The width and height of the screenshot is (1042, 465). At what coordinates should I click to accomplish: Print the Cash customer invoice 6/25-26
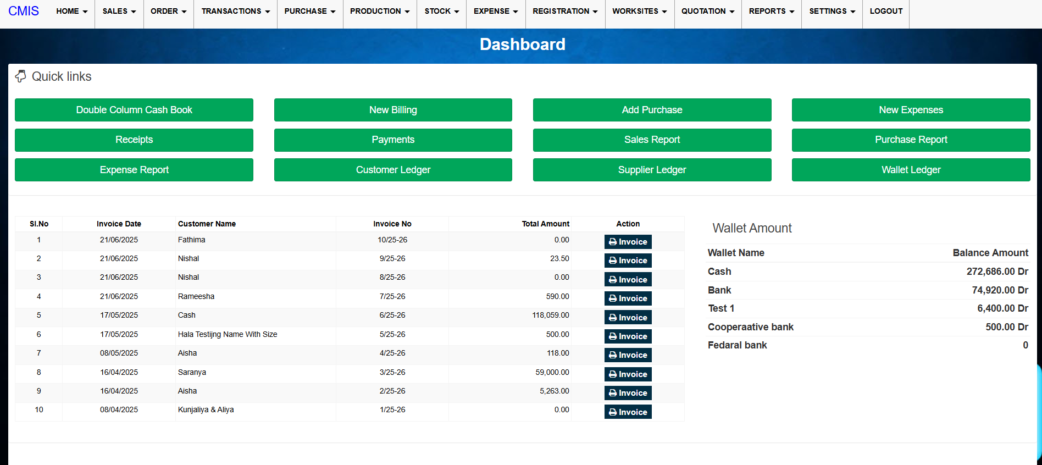tap(628, 318)
